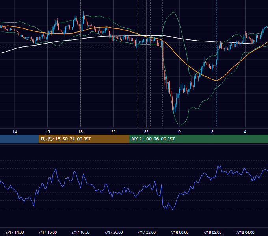Image resolution: width=268 pixels, height=236 pixels.
Task: Click the 7/17 22:00 date label
Action: 147,232
